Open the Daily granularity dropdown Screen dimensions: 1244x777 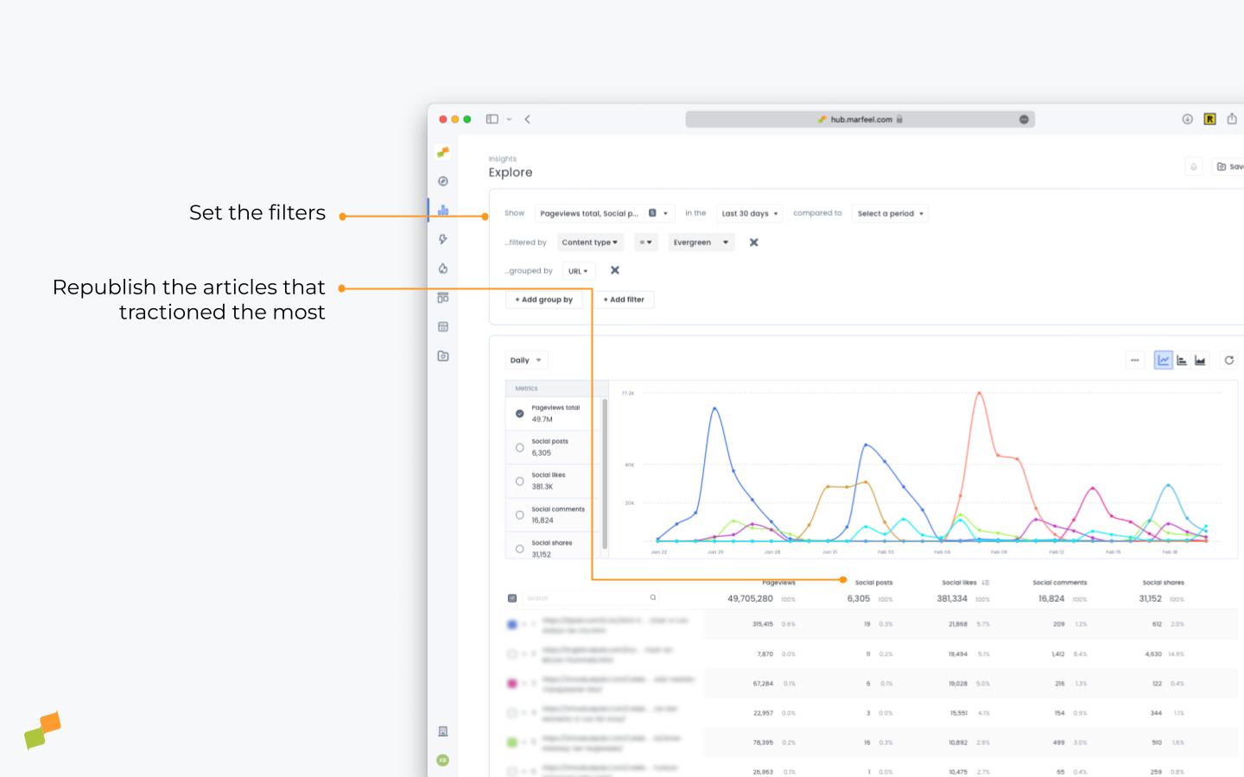coord(525,361)
